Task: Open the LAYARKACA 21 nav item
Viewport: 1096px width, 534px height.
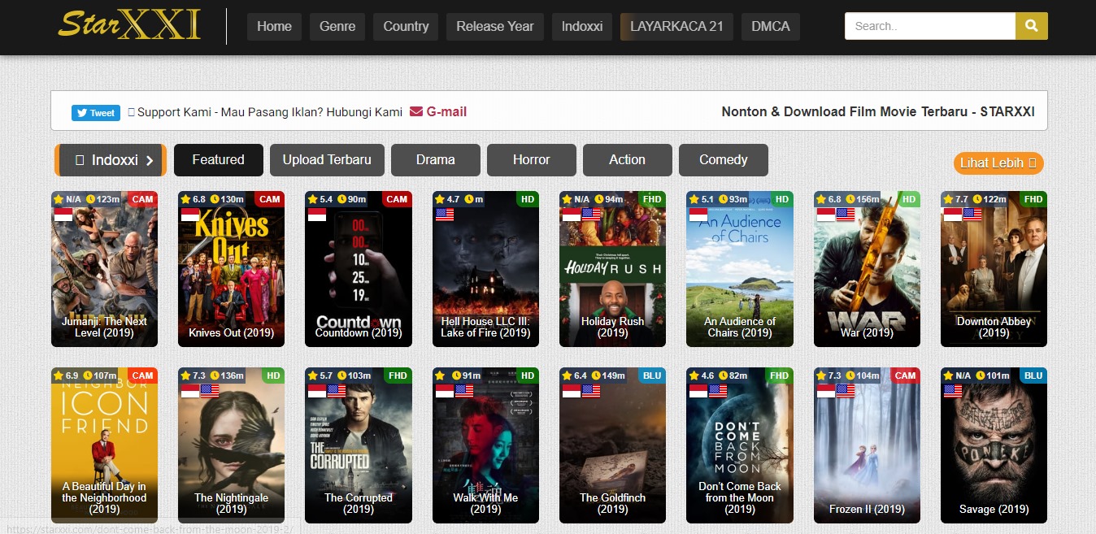Action: pos(676,26)
